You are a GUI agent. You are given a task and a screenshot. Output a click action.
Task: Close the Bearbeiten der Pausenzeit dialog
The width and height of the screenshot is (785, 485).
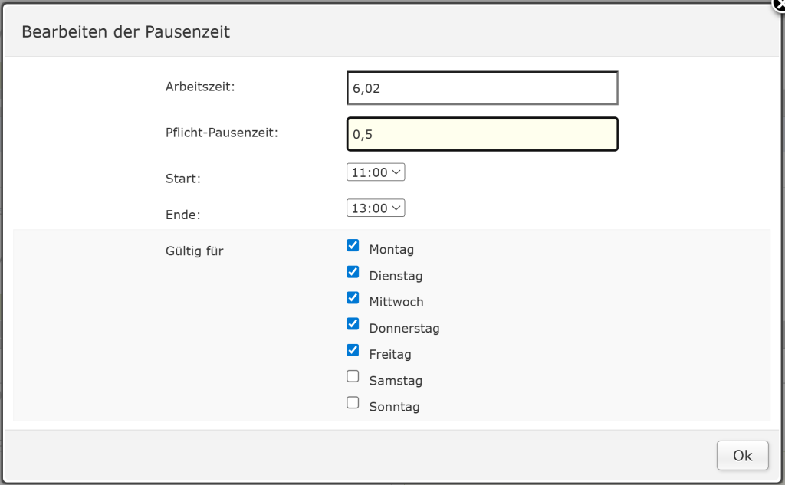pyautogui.click(x=778, y=4)
